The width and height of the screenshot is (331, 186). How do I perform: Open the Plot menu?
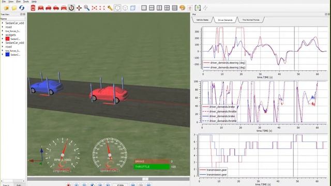click(19, 2)
